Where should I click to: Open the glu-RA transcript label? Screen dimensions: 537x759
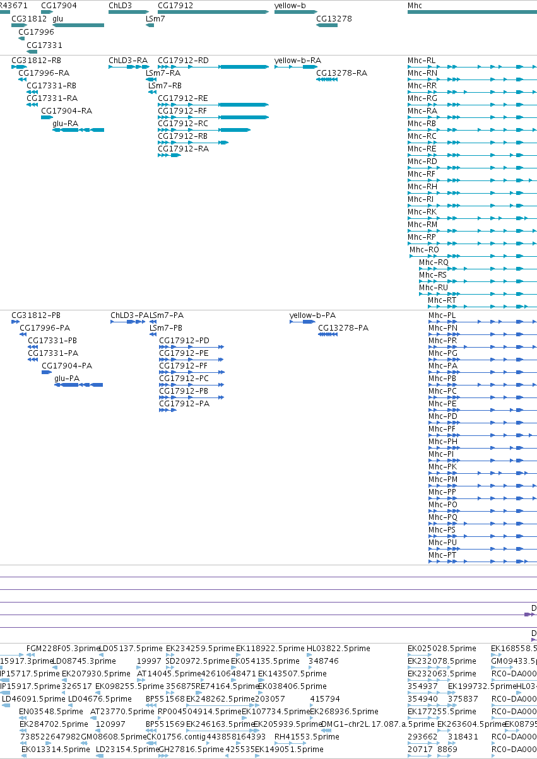click(x=66, y=124)
